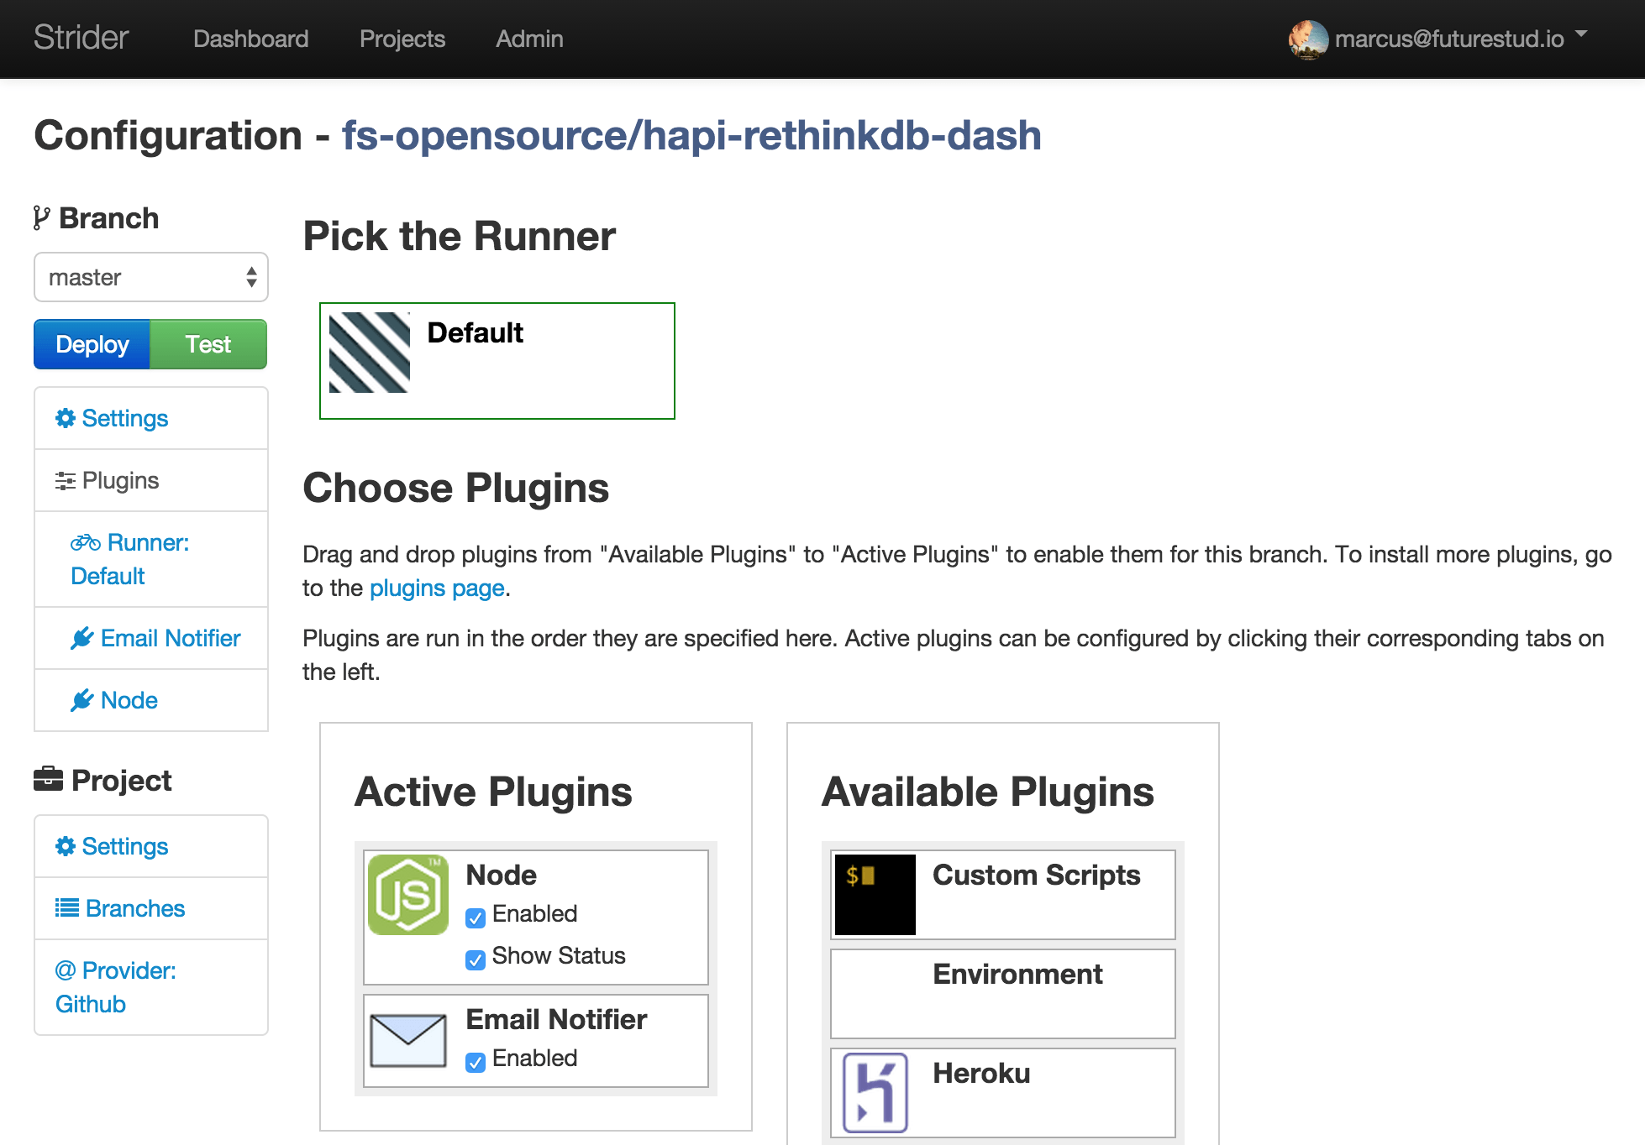
Task: Click the Node.js plugin logo
Action: 408,895
